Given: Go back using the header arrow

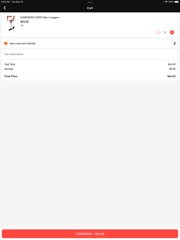Looking at the screenshot, I should click(5, 8).
